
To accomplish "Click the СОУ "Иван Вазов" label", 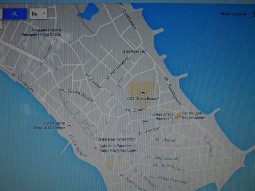I will [143, 99].
